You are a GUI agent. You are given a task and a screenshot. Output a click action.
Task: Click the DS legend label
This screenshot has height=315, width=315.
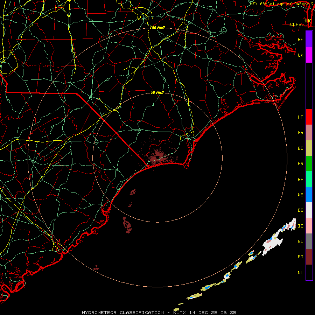[300, 210]
